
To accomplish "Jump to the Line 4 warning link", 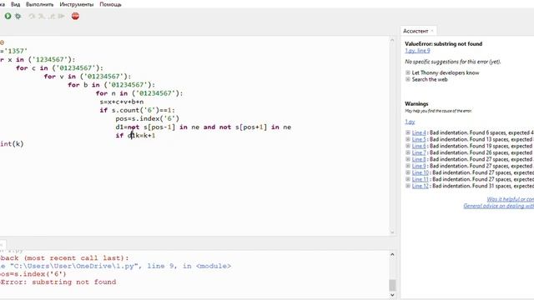I will click(419, 132).
